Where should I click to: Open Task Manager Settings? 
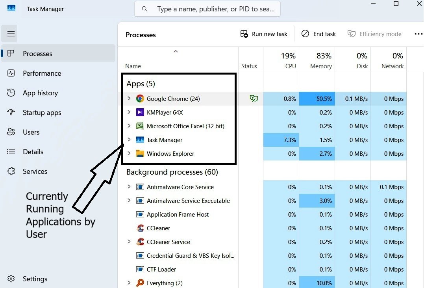pos(58,279)
